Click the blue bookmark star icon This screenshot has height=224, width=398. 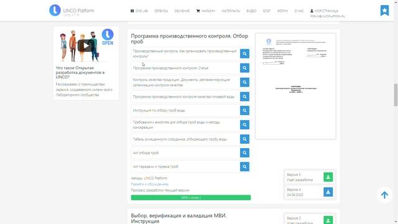(x=384, y=11)
